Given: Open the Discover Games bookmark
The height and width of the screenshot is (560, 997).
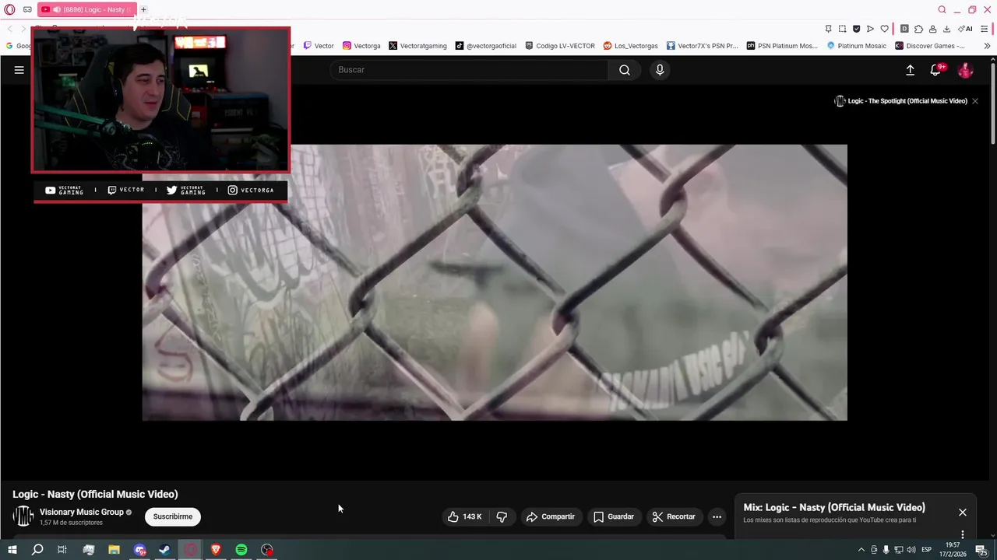Looking at the screenshot, I should (930, 46).
